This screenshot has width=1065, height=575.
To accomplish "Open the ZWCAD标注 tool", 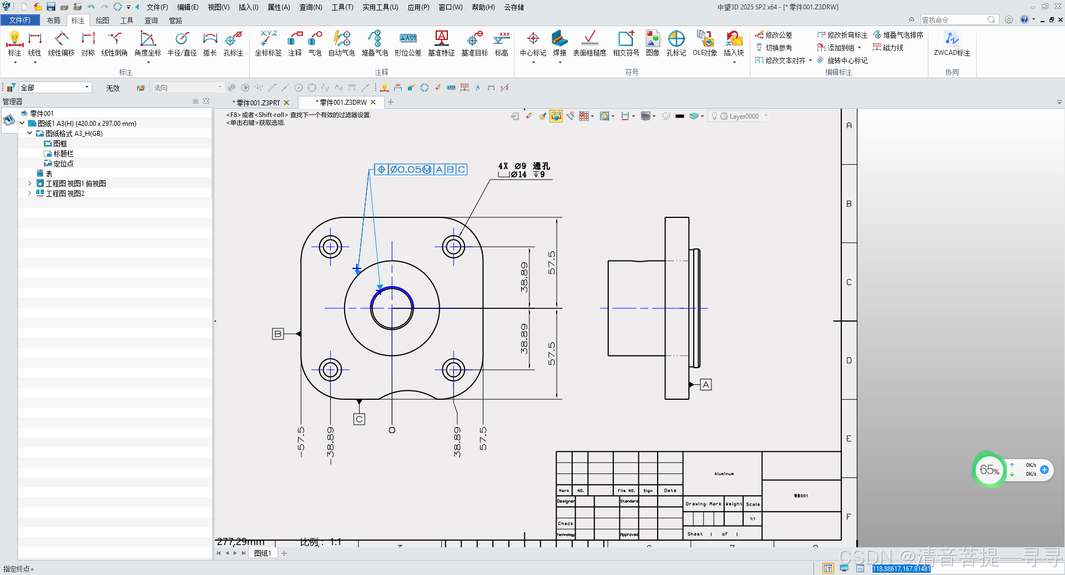I will (x=952, y=43).
